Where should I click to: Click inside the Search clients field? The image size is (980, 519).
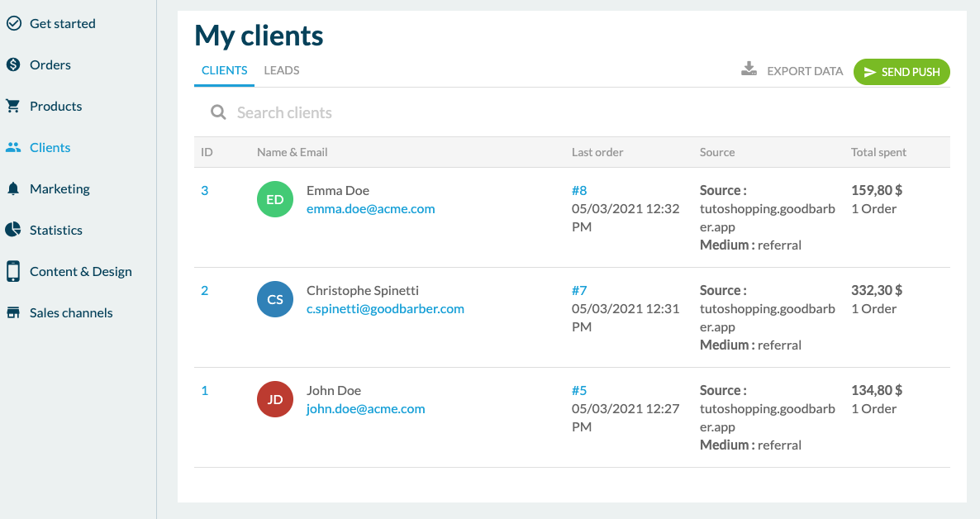point(496,112)
